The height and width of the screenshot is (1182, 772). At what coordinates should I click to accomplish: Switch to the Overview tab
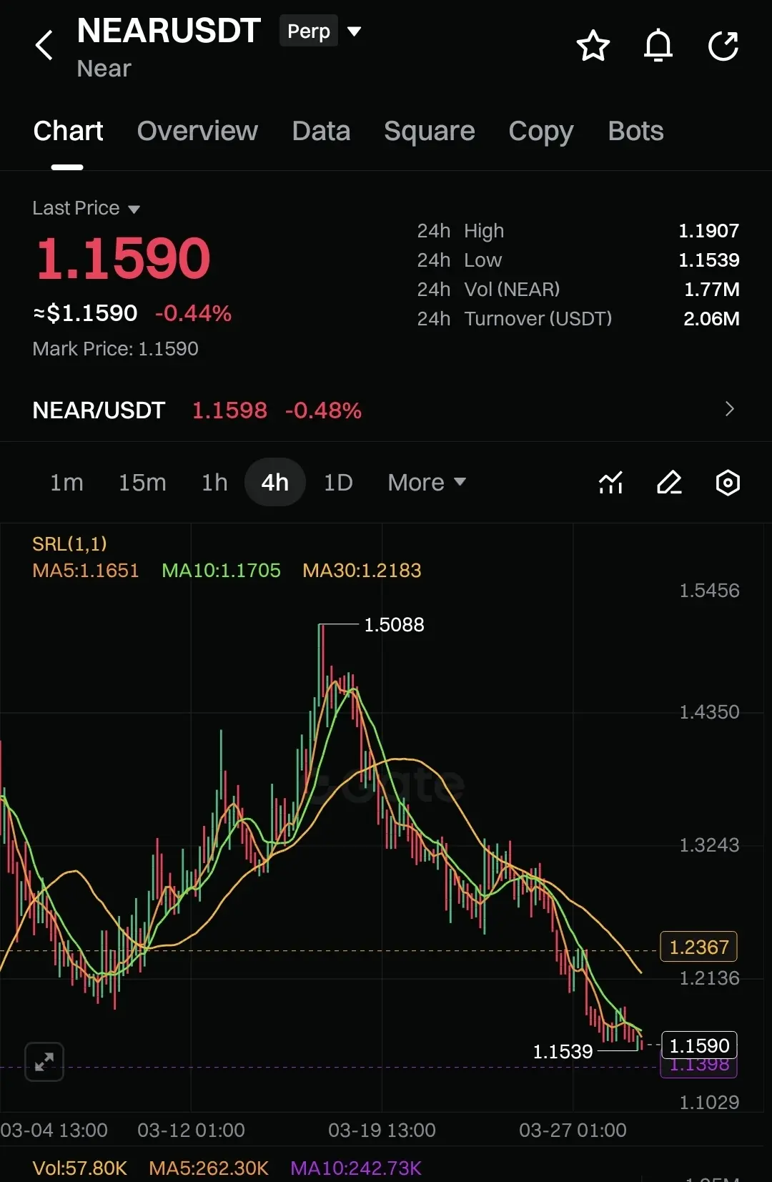(197, 132)
